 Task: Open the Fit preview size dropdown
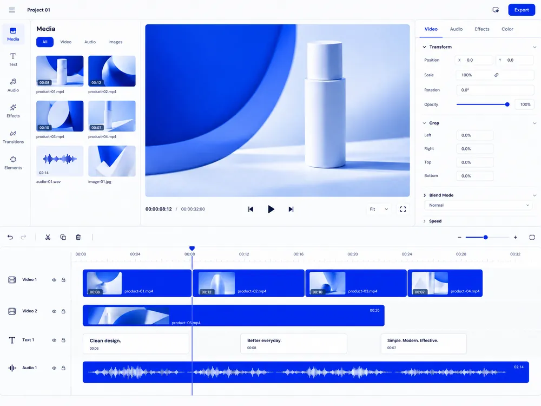(x=379, y=209)
